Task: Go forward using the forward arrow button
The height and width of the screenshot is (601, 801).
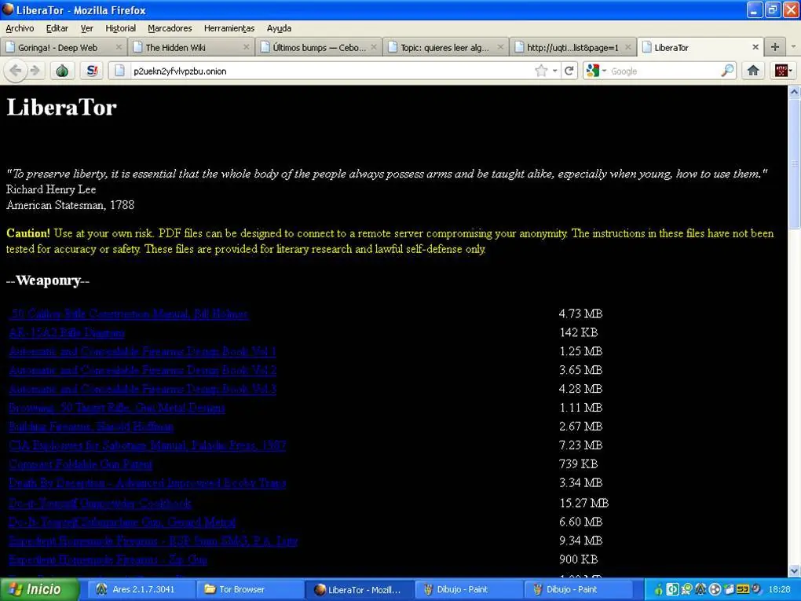Action: pyautogui.click(x=35, y=71)
